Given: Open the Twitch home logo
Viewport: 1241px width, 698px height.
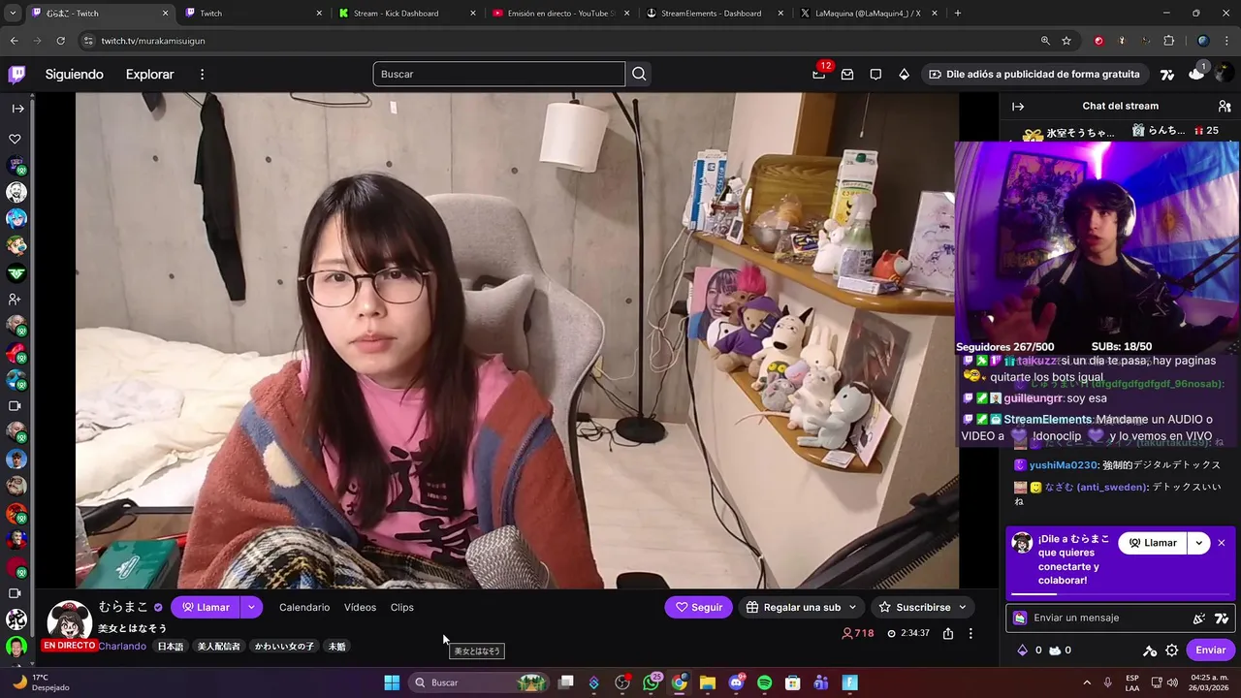Looking at the screenshot, I should click(16, 75).
